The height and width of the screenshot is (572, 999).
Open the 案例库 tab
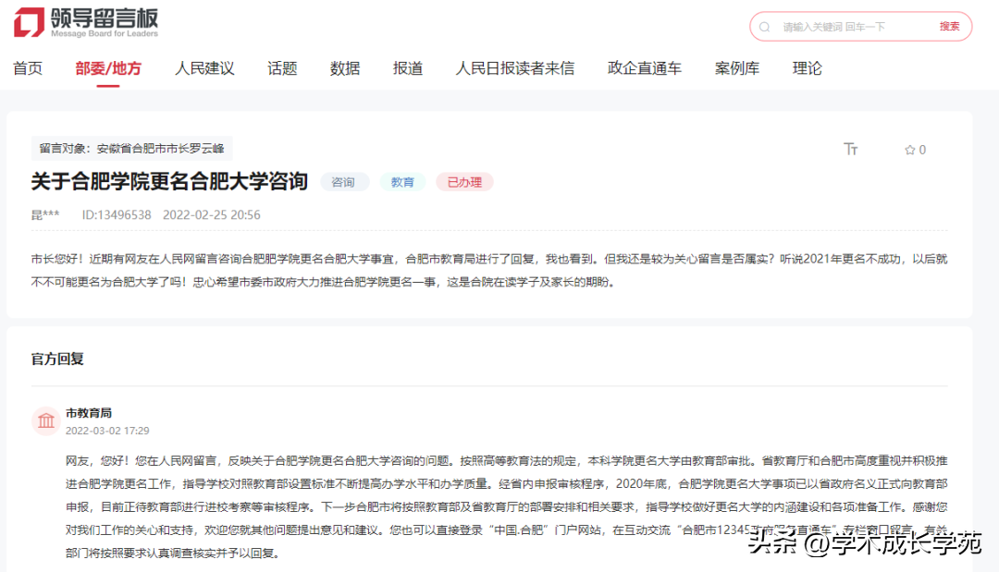[x=737, y=68]
